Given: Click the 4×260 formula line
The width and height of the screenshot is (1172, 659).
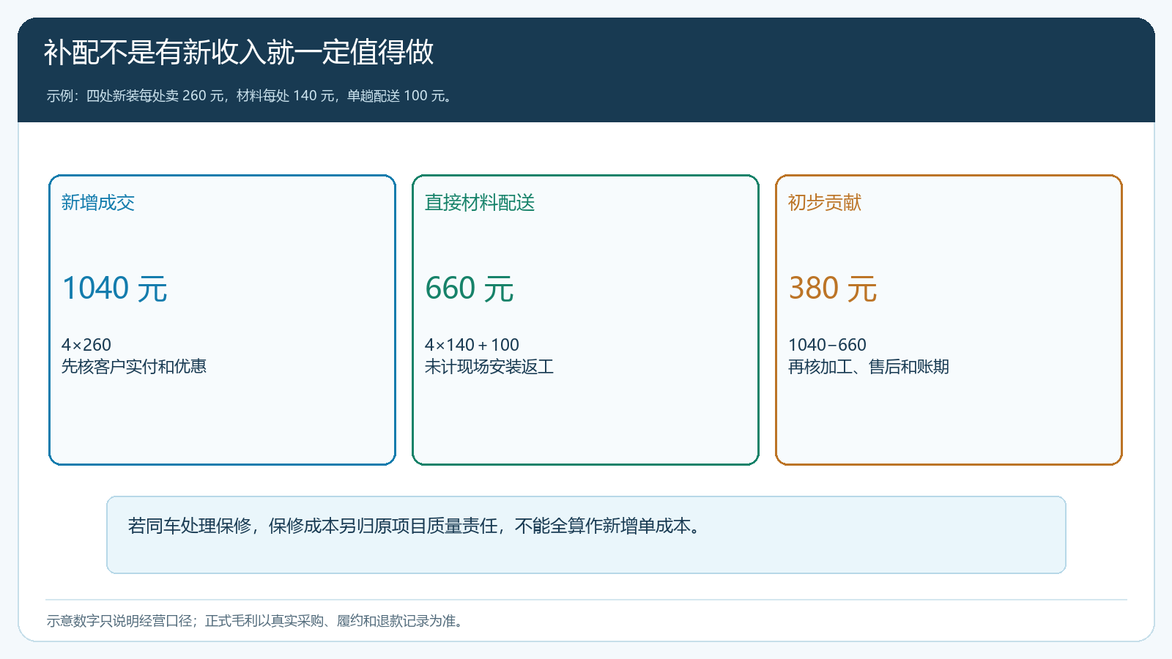Looking at the screenshot, I should [x=86, y=345].
